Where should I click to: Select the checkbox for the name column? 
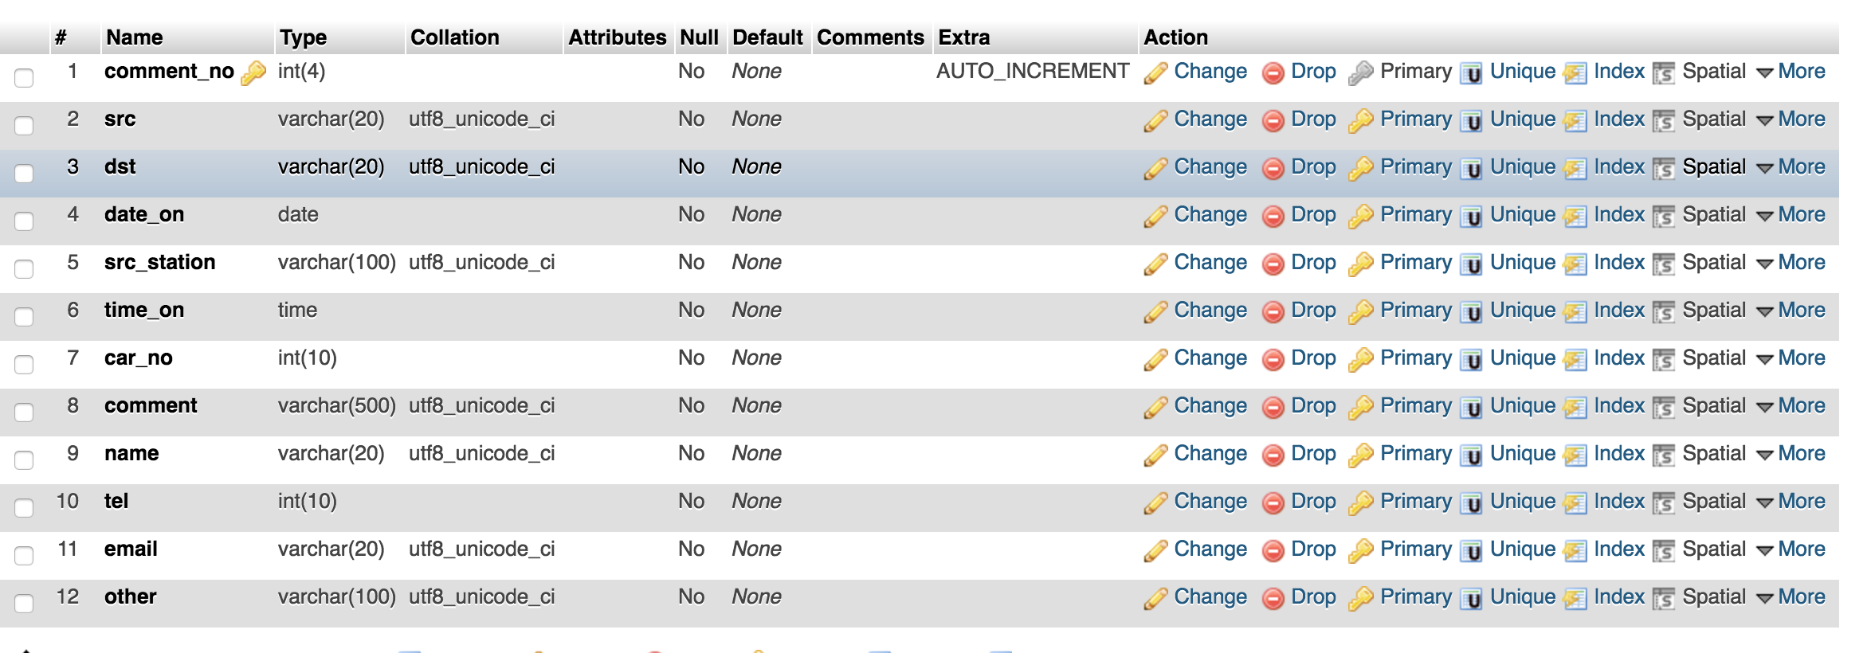click(x=24, y=459)
